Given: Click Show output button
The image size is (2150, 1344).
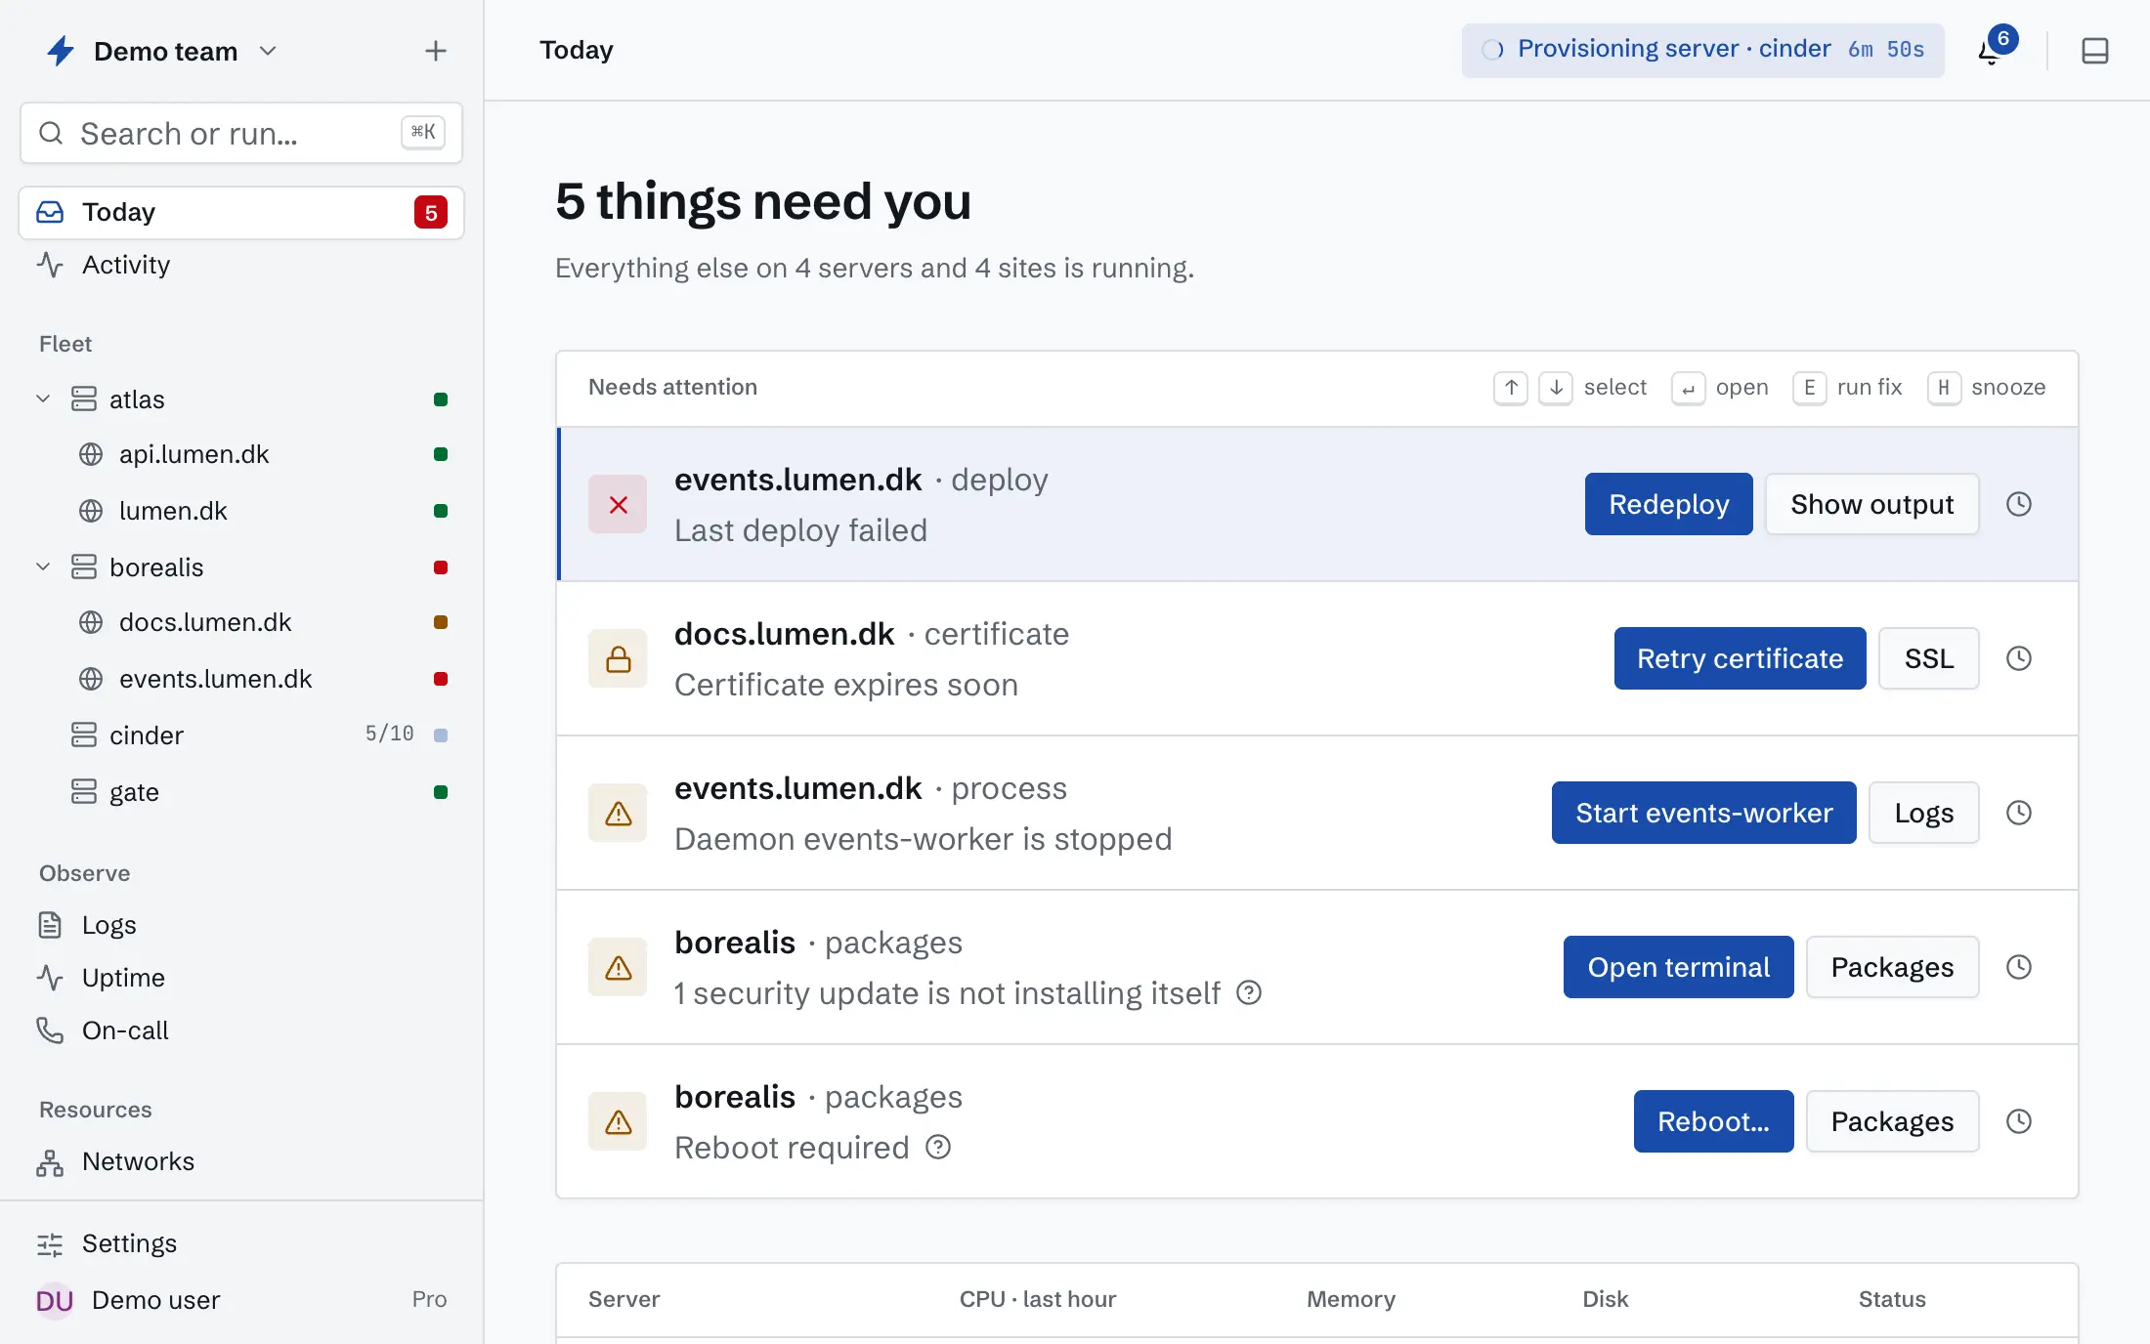Looking at the screenshot, I should pyautogui.click(x=1872, y=504).
